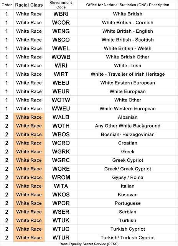The width and height of the screenshot is (178, 246).
Task: Select the WTUK code cell
Action: 61,220
